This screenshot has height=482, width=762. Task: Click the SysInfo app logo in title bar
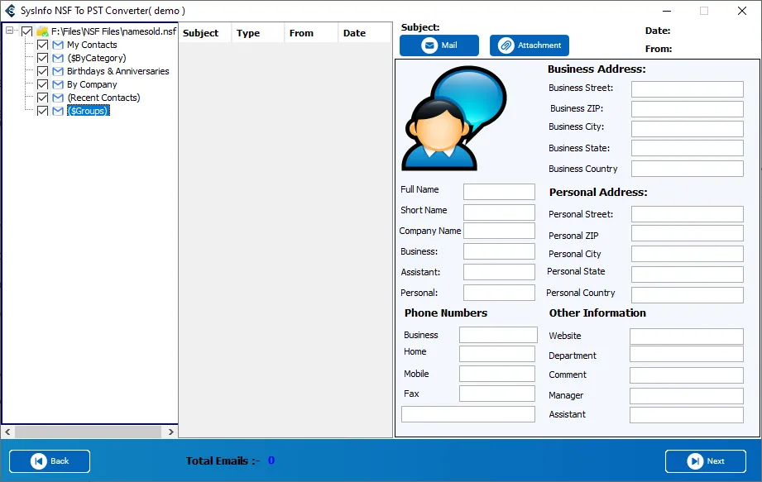click(11, 11)
